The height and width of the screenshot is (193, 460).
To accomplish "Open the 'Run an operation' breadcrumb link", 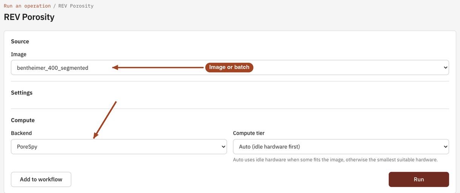I will 27,6.
